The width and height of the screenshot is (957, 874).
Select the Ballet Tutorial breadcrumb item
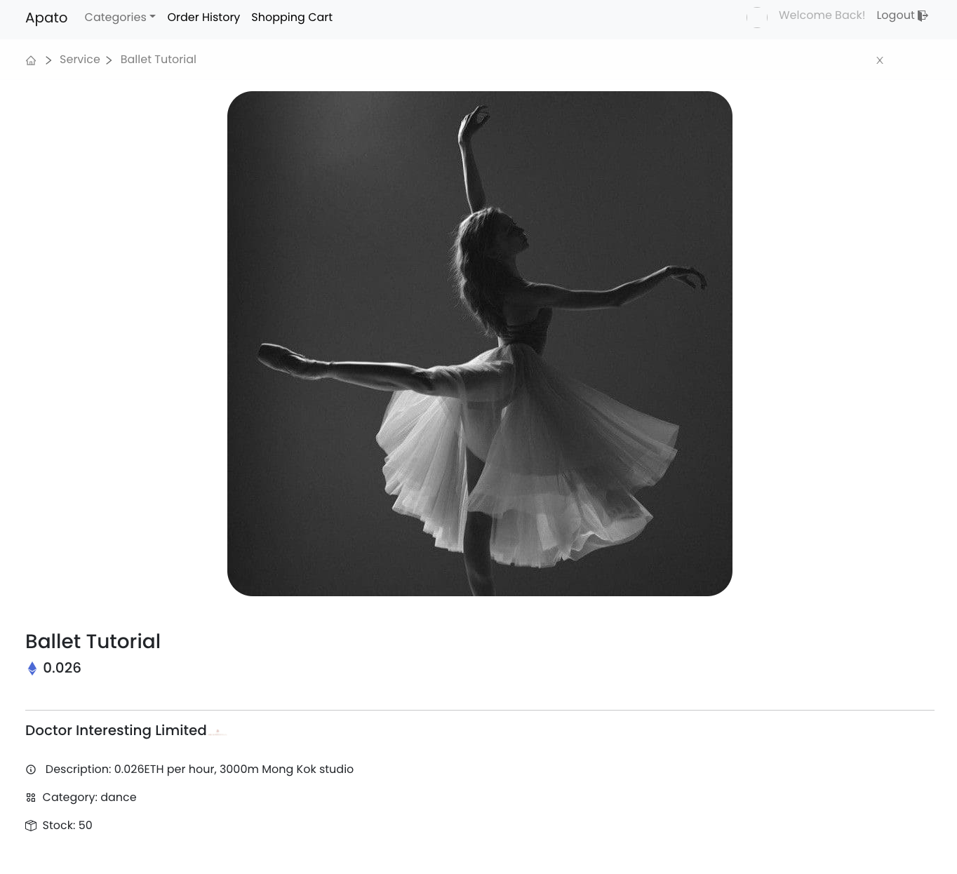click(x=158, y=60)
